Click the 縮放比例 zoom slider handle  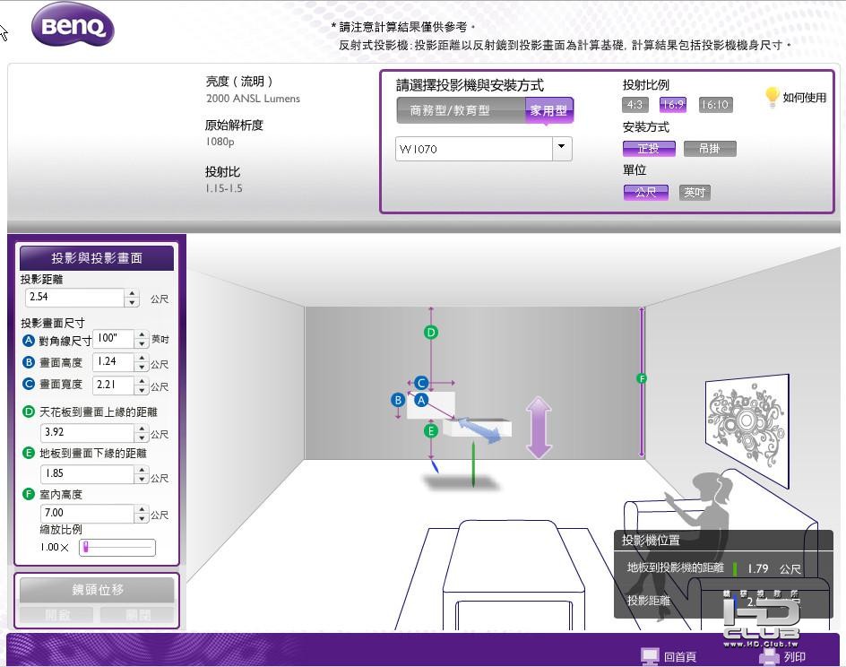click(85, 547)
